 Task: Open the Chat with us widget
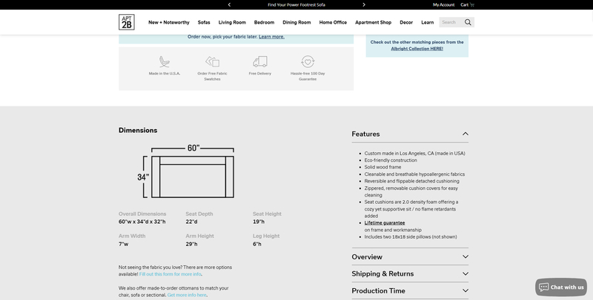tap(561, 287)
